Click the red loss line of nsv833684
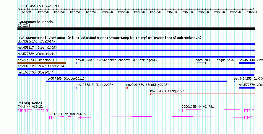Screen dimensions: 263x134 coord(203,94)
